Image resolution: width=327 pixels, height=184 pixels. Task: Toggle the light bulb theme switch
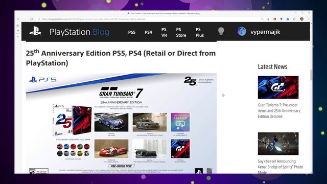pos(221,31)
